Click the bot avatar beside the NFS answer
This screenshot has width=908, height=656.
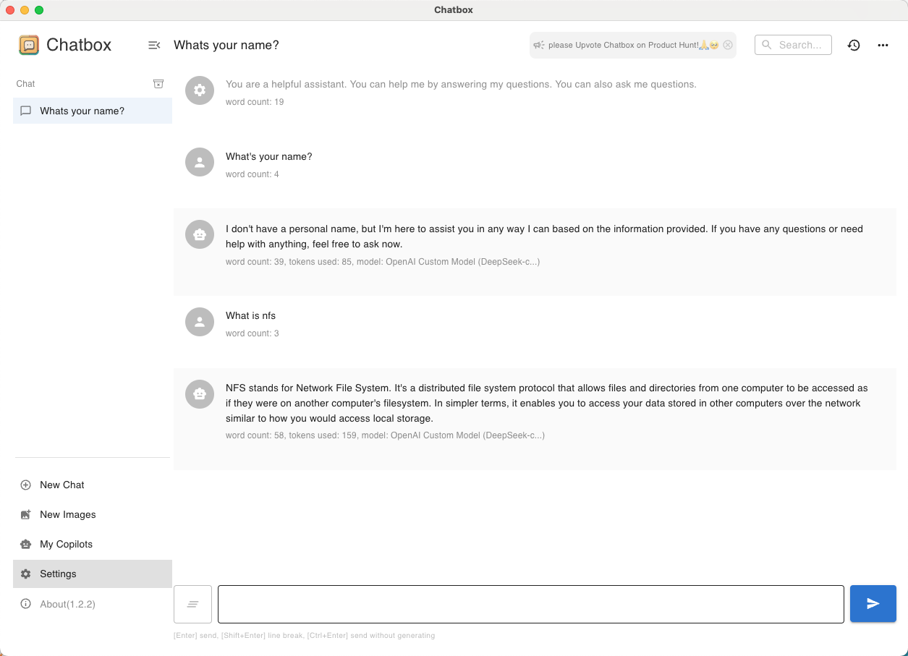pos(200,394)
